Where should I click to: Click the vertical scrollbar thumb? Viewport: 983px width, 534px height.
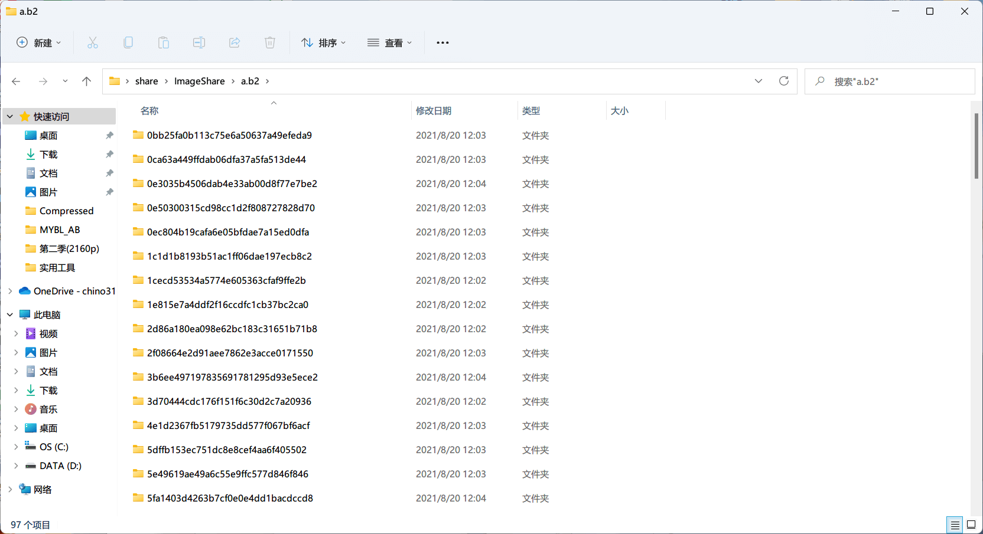click(x=977, y=146)
